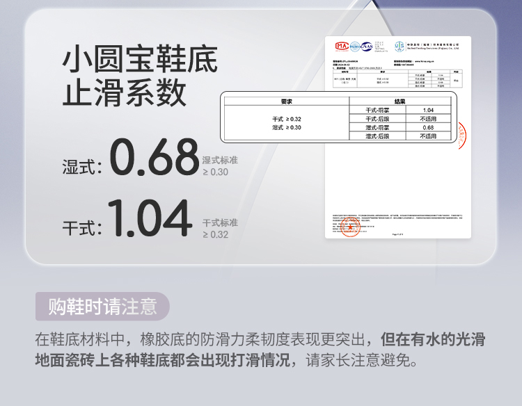The height and width of the screenshot is (406, 522).
Task: Click the 干式: label
Action: 82,228
